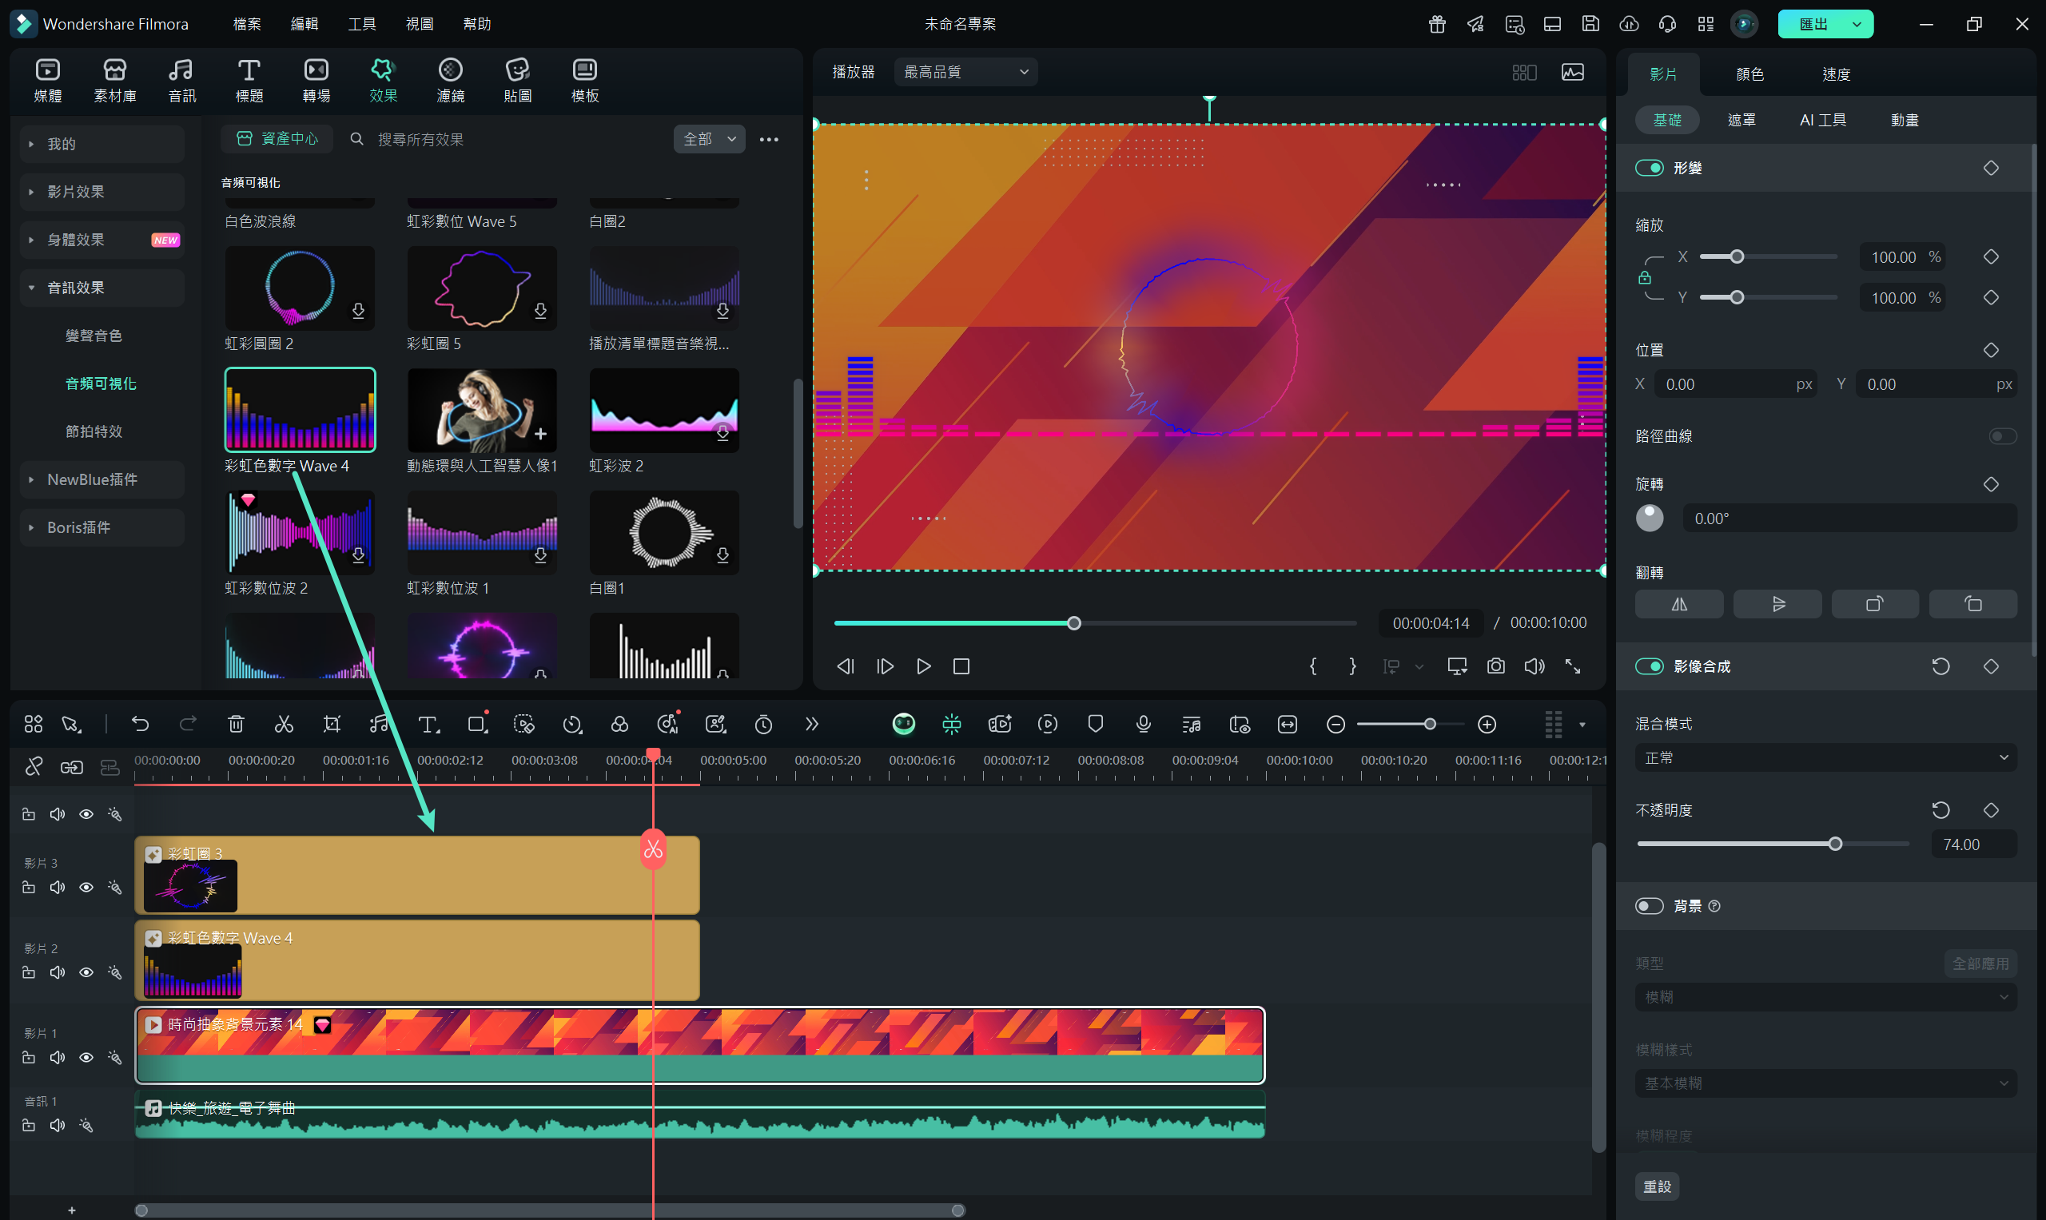Enable the 背景 background switch

pos(1649,906)
